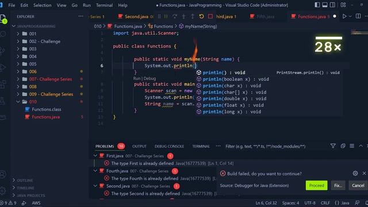Restart the debug session
Viewport: 368px width, 207px height.
pyautogui.click(x=201, y=16)
